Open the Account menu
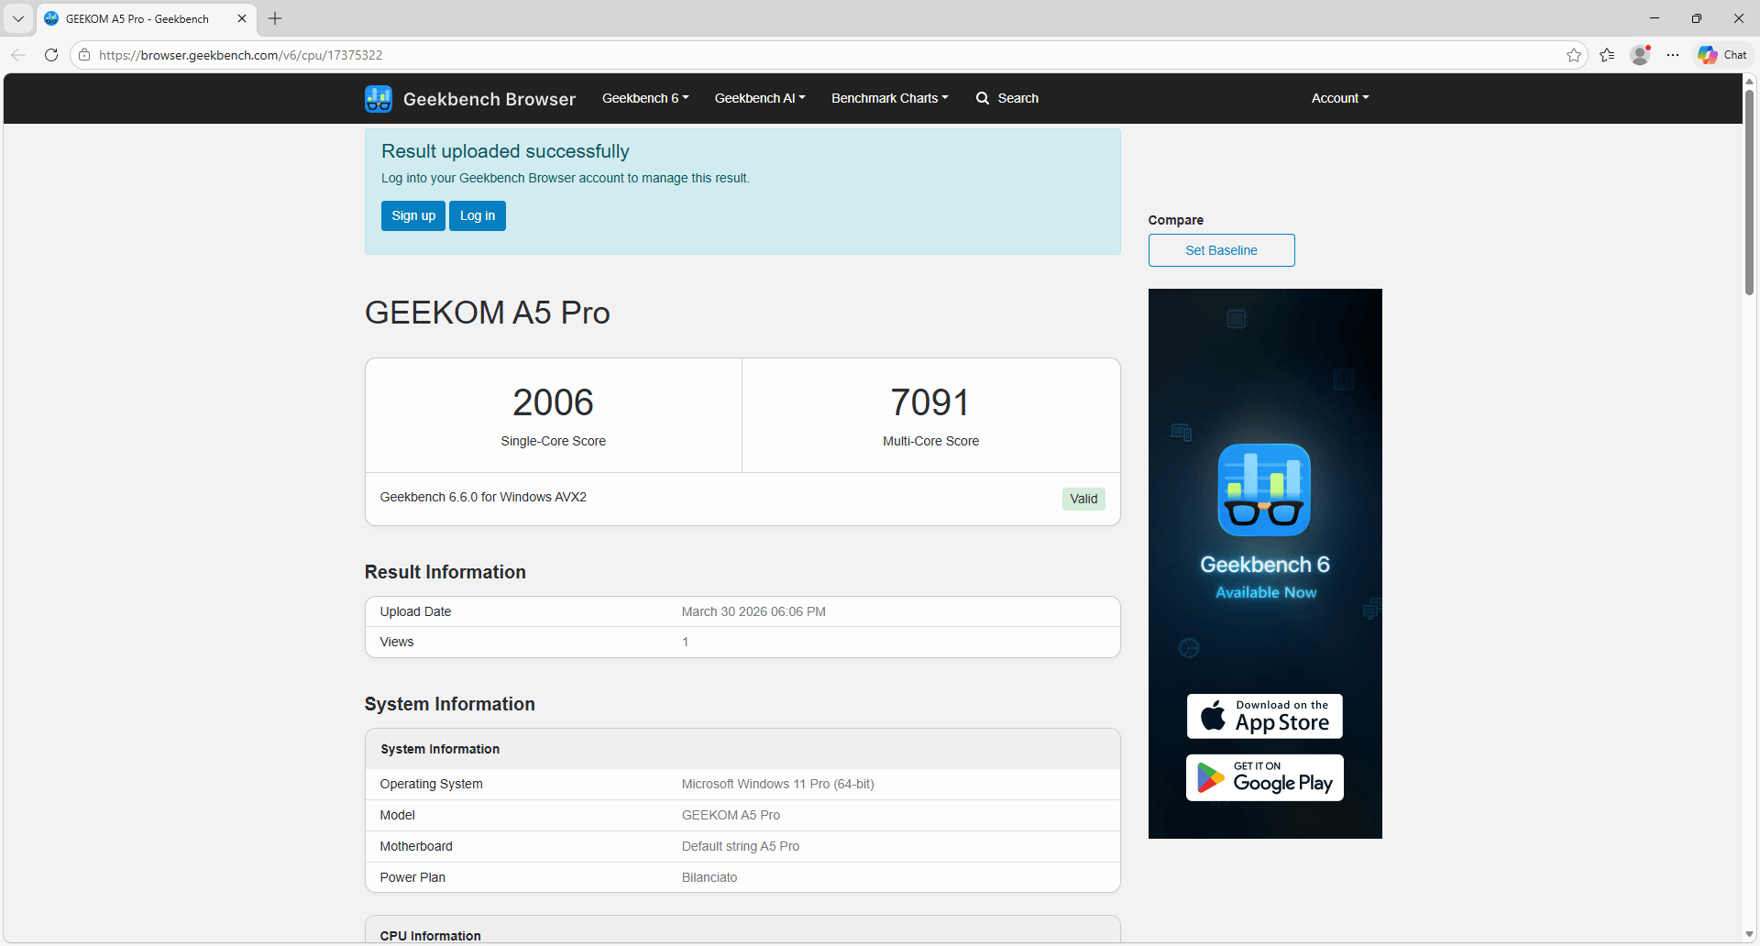The width and height of the screenshot is (1760, 946). 1339,98
